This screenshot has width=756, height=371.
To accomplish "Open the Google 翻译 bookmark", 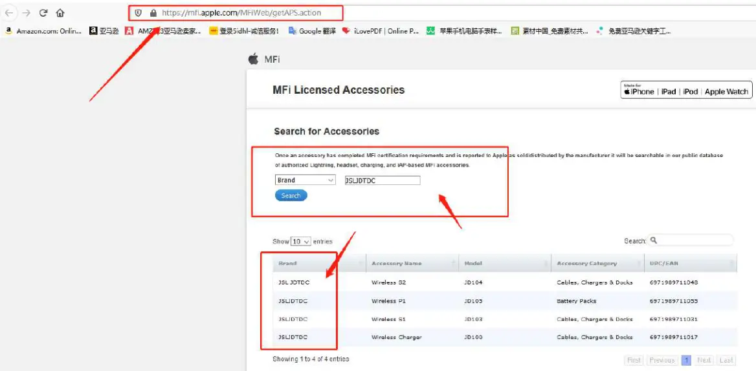I will pyautogui.click(x=311, y=31).
